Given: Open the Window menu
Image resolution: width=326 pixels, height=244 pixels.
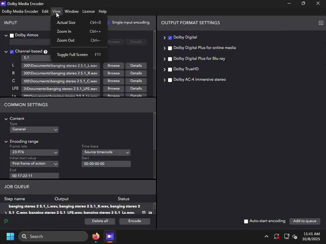Looking at the screenshot, I should (72, 11).
